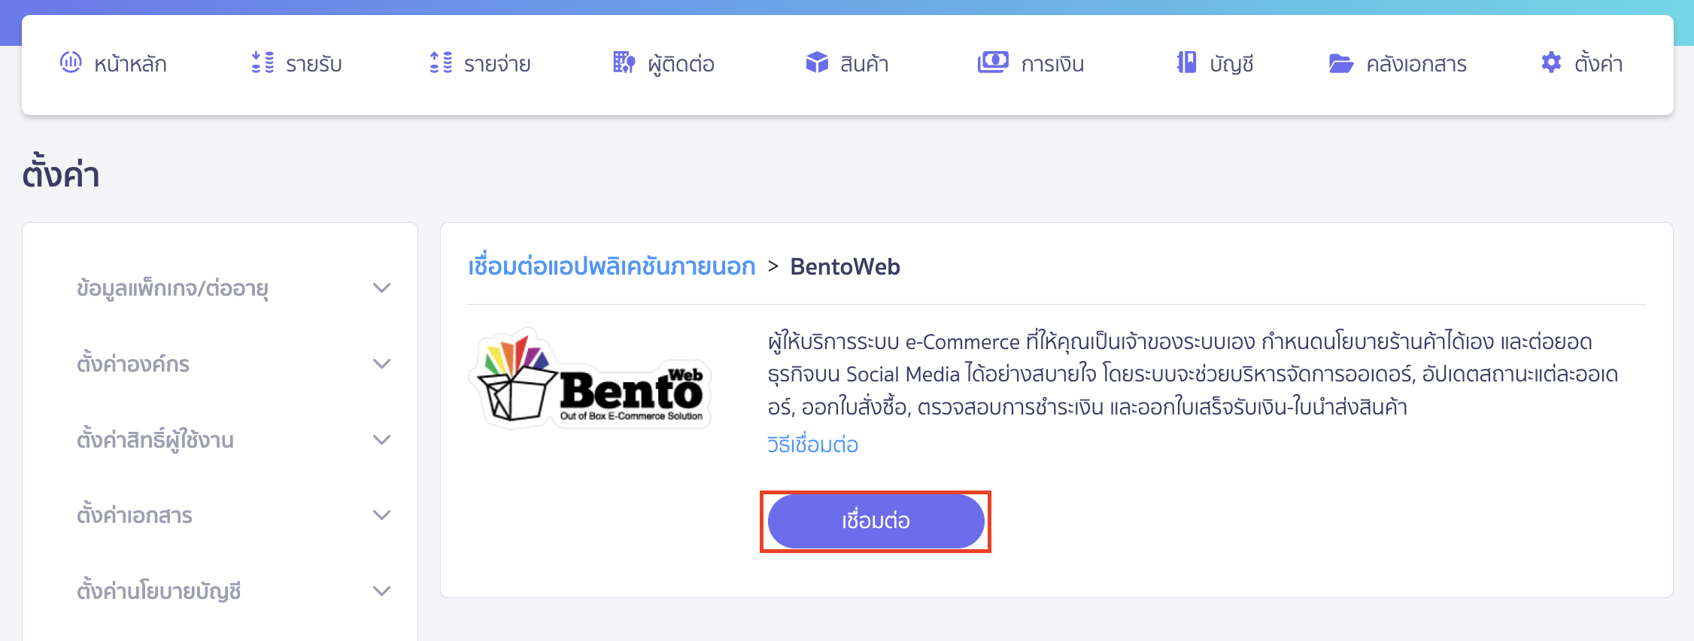Click the เชื่อมต่อ connect button

[875, 521]
